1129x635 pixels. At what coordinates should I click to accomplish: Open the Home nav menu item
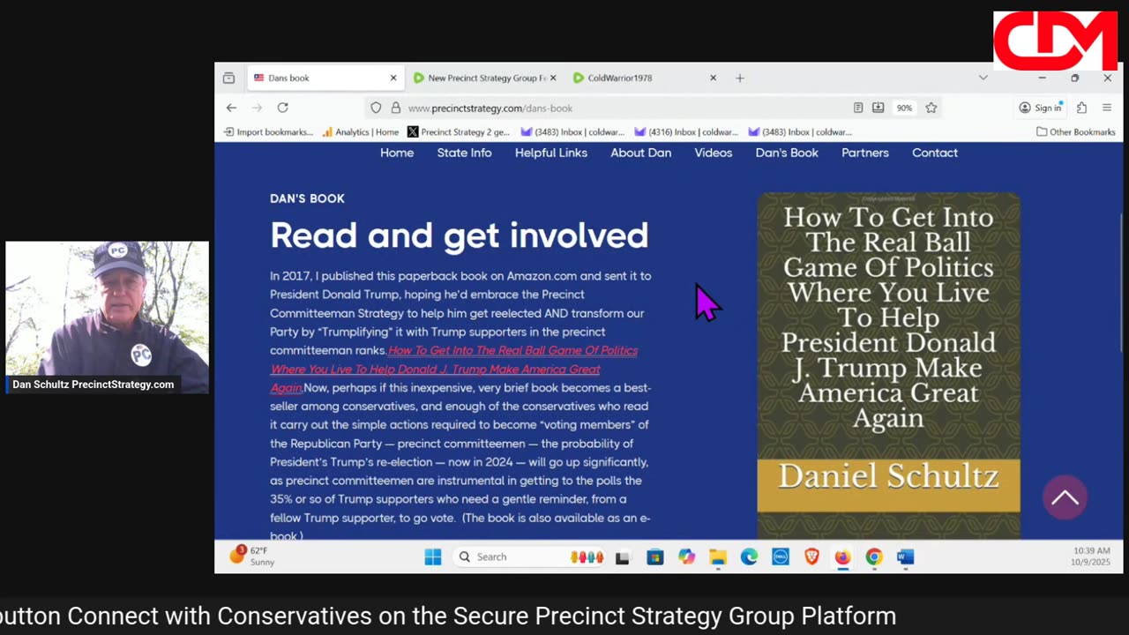(397, 153)
